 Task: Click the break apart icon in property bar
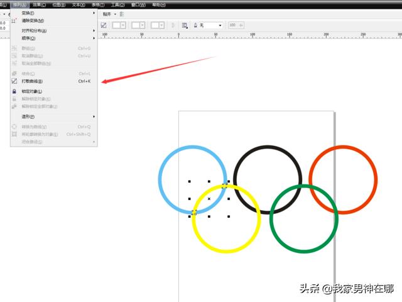104,25
